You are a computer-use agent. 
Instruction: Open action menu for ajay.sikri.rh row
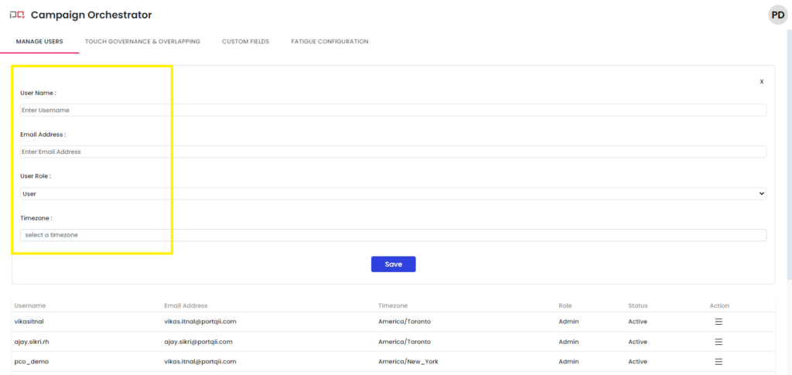click(719, 342)
